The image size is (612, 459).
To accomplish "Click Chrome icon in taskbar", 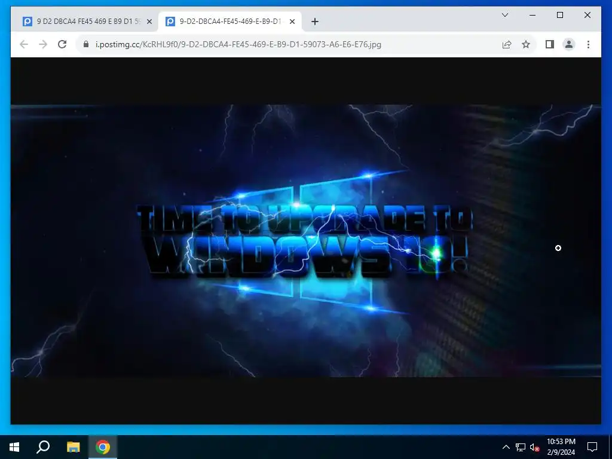I will (x=103, y=447).
